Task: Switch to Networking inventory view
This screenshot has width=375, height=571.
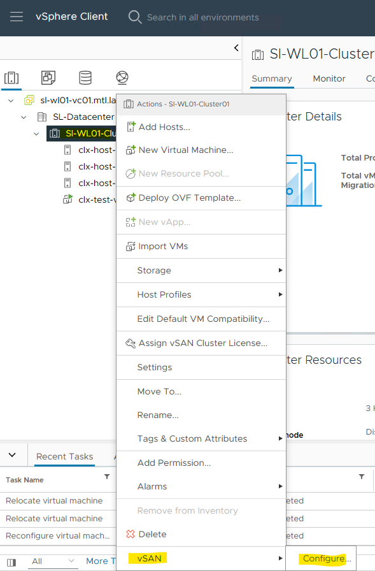Action: click(x=122, y=78)
